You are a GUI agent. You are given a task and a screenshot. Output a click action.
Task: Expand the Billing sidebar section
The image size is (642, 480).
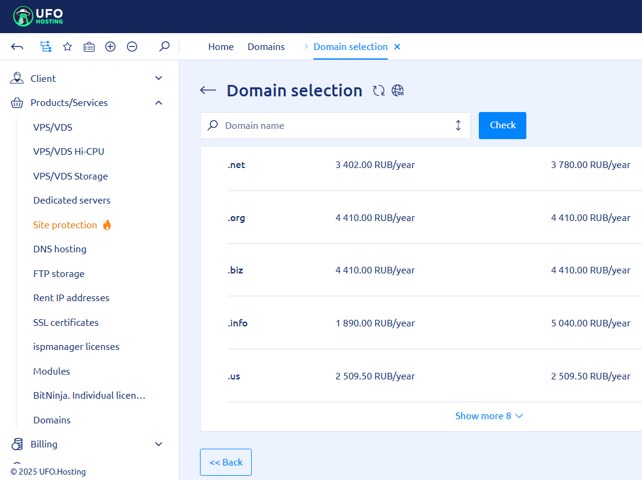[x=158, y=444]
